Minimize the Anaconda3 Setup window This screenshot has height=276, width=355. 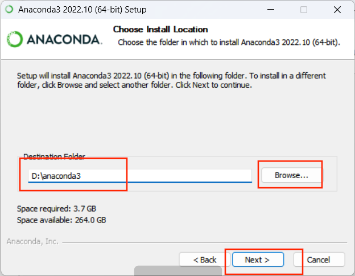tap(271, 10)
